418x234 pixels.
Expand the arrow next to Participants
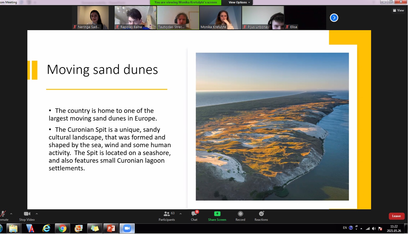coord(181,214)
